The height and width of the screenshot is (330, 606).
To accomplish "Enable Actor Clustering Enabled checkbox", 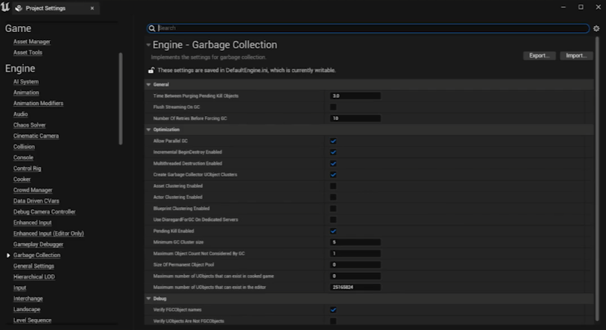I will [333, 197].
